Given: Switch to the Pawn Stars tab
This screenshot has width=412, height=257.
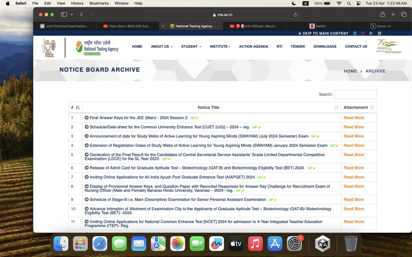Looking at the screenshot, I should pyautogui.click(x=128, y=26).
